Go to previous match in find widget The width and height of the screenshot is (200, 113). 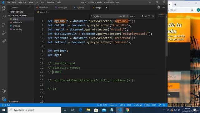point(142,16)
